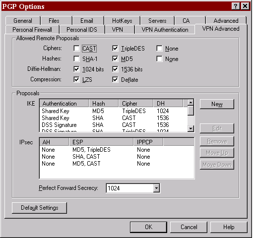Click the question mark help icon in title bar

(236, 6)
